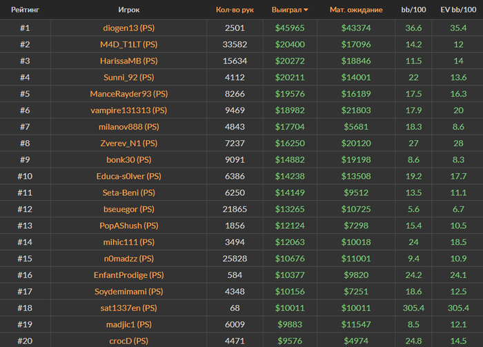Select winnings value $16250
This screenshot has width=483, height=347.
click(x=290, y=143)
